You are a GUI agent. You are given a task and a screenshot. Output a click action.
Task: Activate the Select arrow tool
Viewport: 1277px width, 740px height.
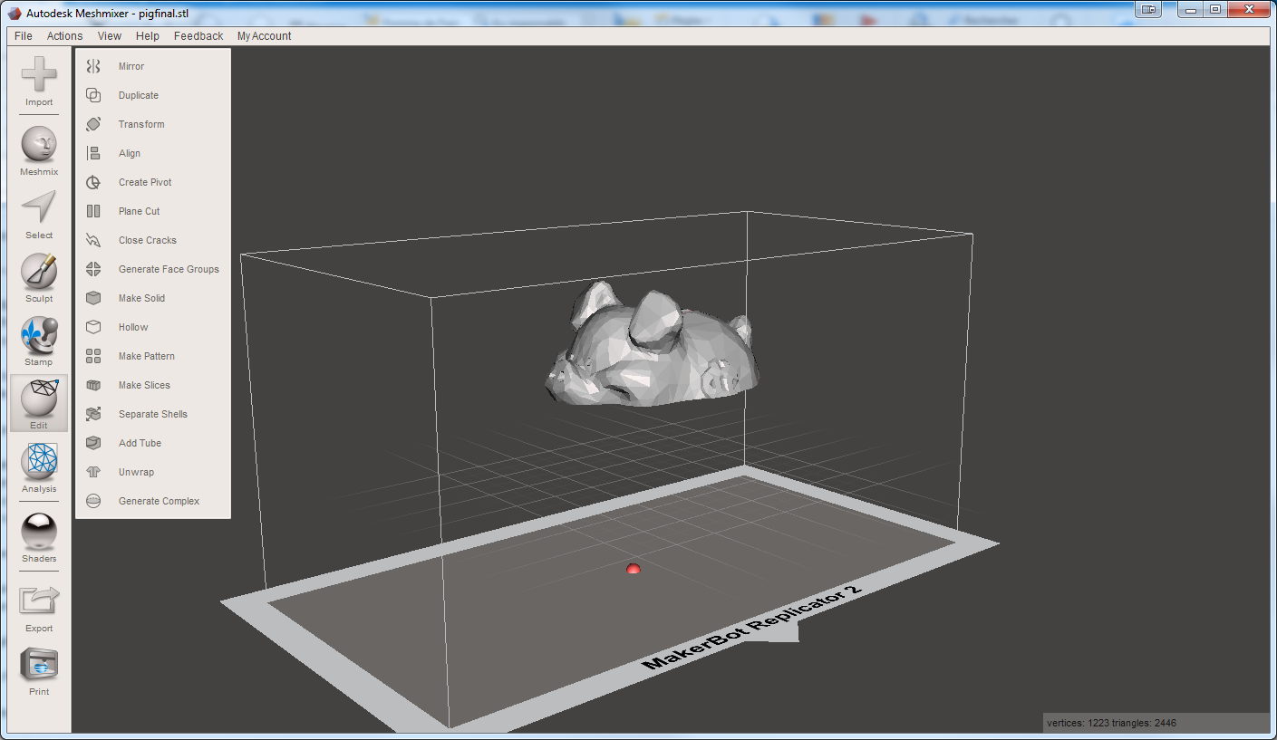(39, 207)
